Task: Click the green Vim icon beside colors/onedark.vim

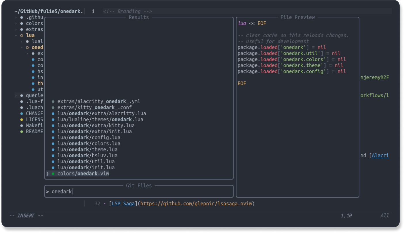Action: pyautogui.click(x=53, y=174)
